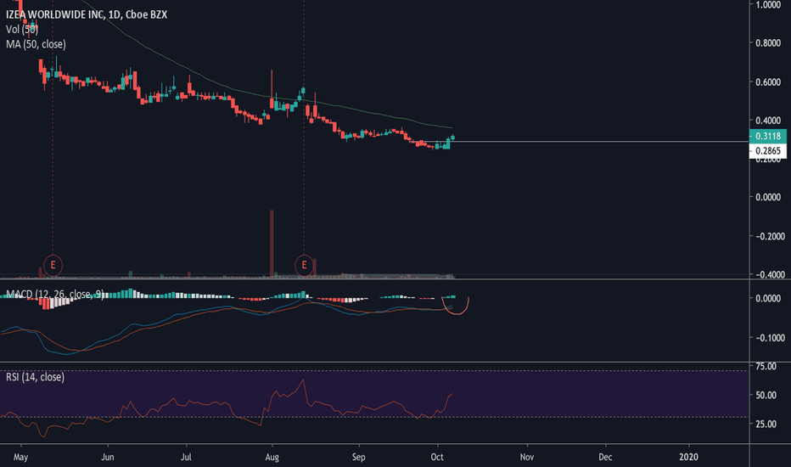
Task: Click the latest green candlestick in October
Action: point(452,138)
